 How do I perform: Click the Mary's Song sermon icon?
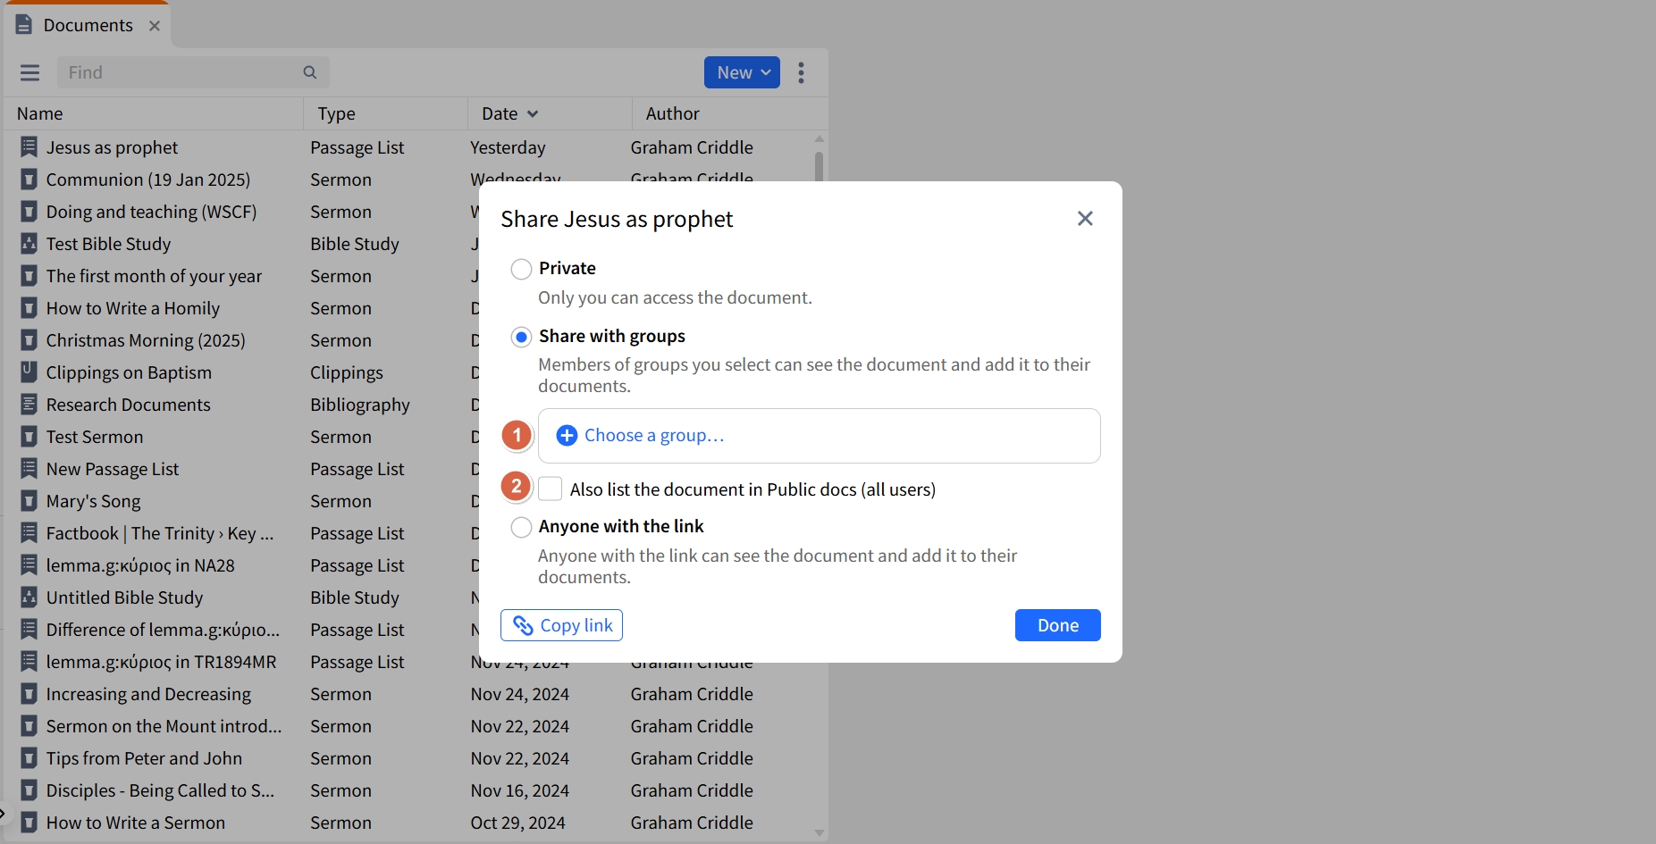pyautogui.click(x=29, y=501)
